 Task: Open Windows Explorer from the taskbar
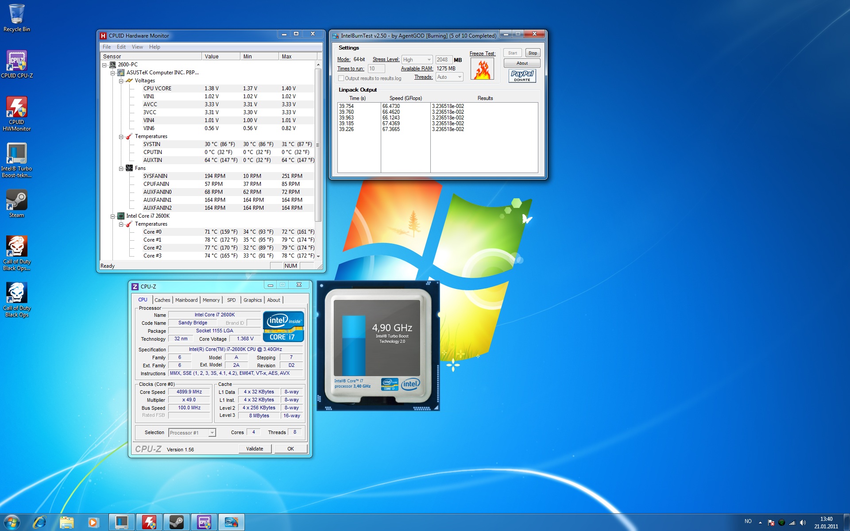pos(67,522)
